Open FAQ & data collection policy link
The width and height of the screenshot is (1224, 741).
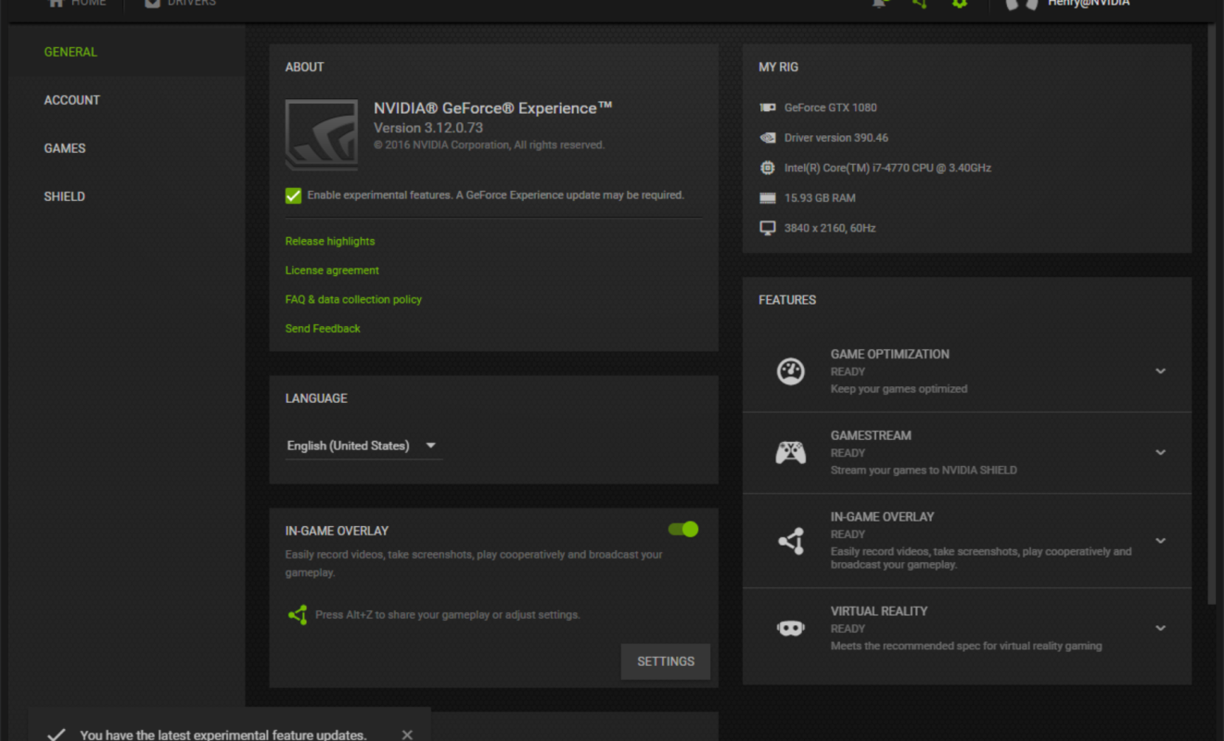pyautogui.click(x=353, y=299)
